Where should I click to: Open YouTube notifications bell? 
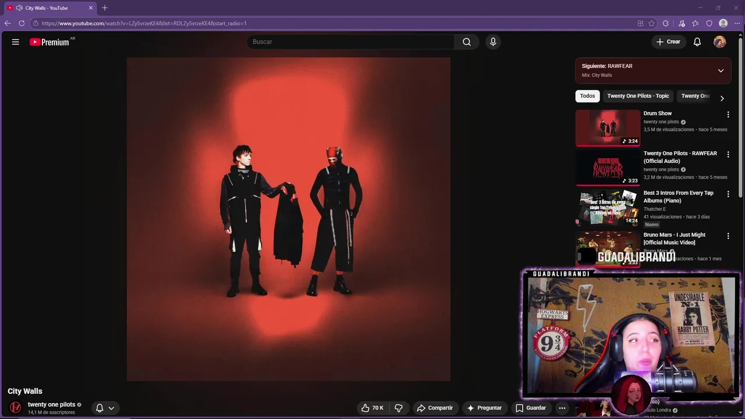[x=697, y=42]
